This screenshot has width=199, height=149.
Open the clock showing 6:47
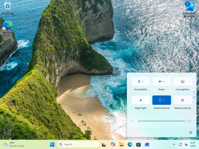(193, 144)
